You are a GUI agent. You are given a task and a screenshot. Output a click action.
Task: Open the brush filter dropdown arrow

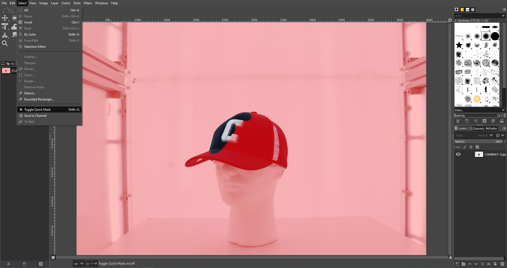tap(503, 16)
